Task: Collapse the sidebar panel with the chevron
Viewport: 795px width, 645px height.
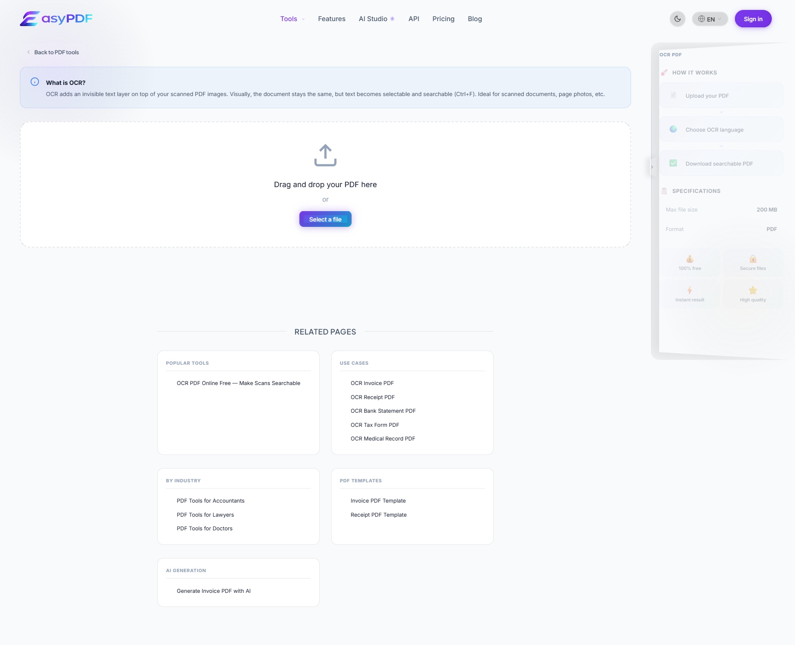Action: [x=652, y=167]
